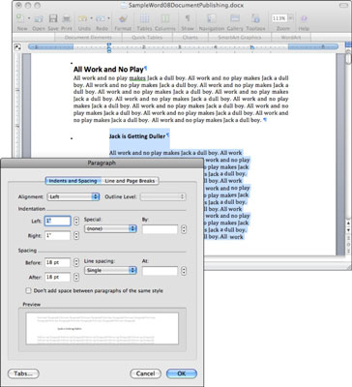Click the line spacing At stepper
Image resolution: width=352 pixels, height=387 pixels.
click(184, 271)
